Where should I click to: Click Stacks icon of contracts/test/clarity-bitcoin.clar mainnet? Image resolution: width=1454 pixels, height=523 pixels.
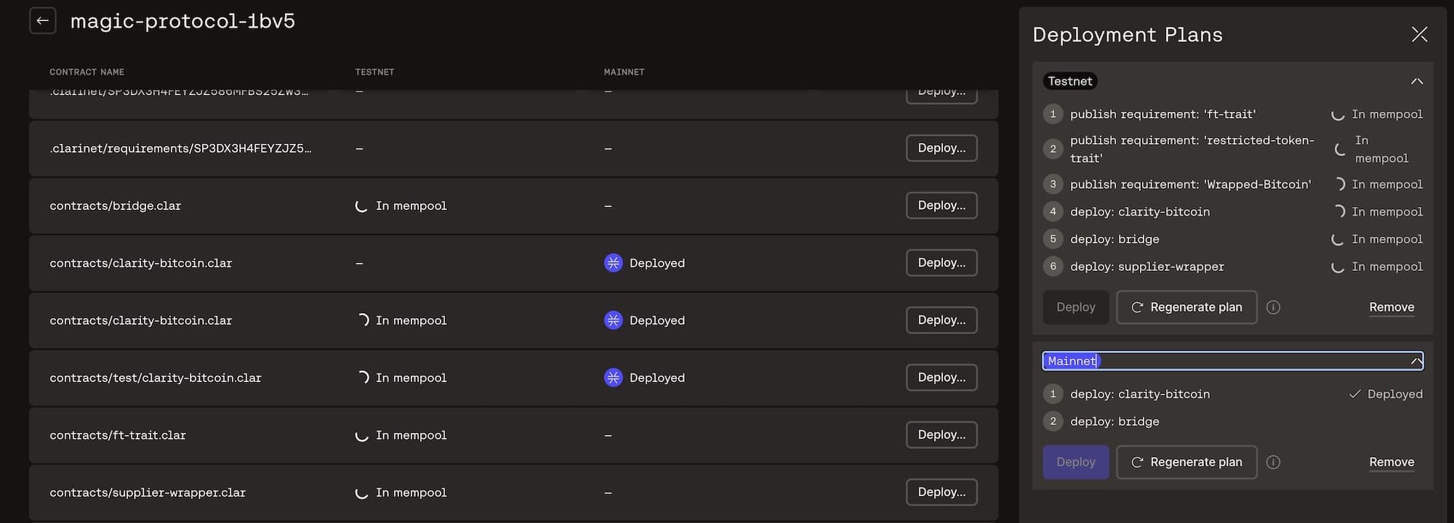point(614,378)
